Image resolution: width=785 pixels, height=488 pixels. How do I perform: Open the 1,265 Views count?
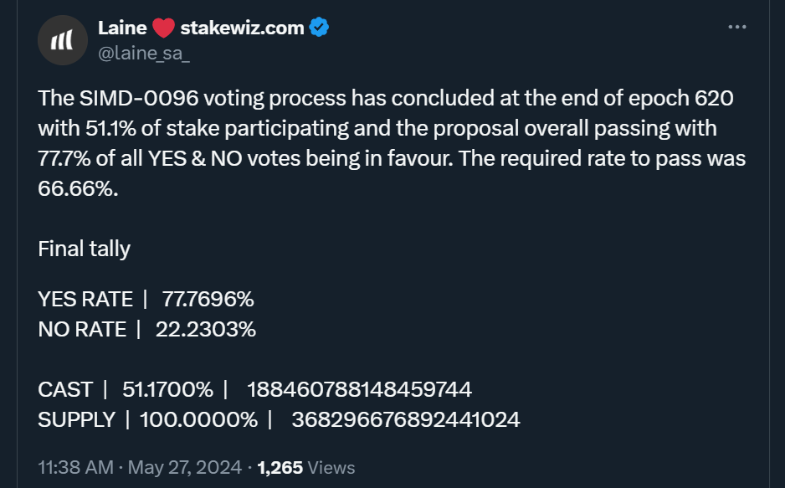(305, 467)
